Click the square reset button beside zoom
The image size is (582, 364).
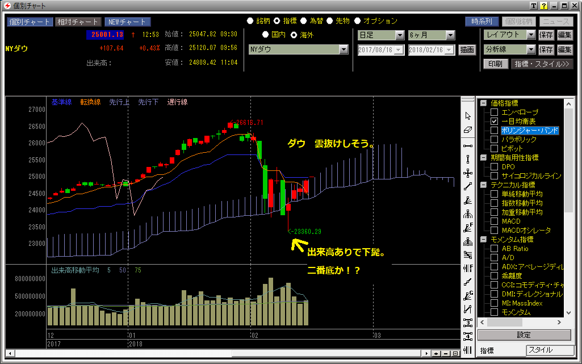[x=455, y=354]
